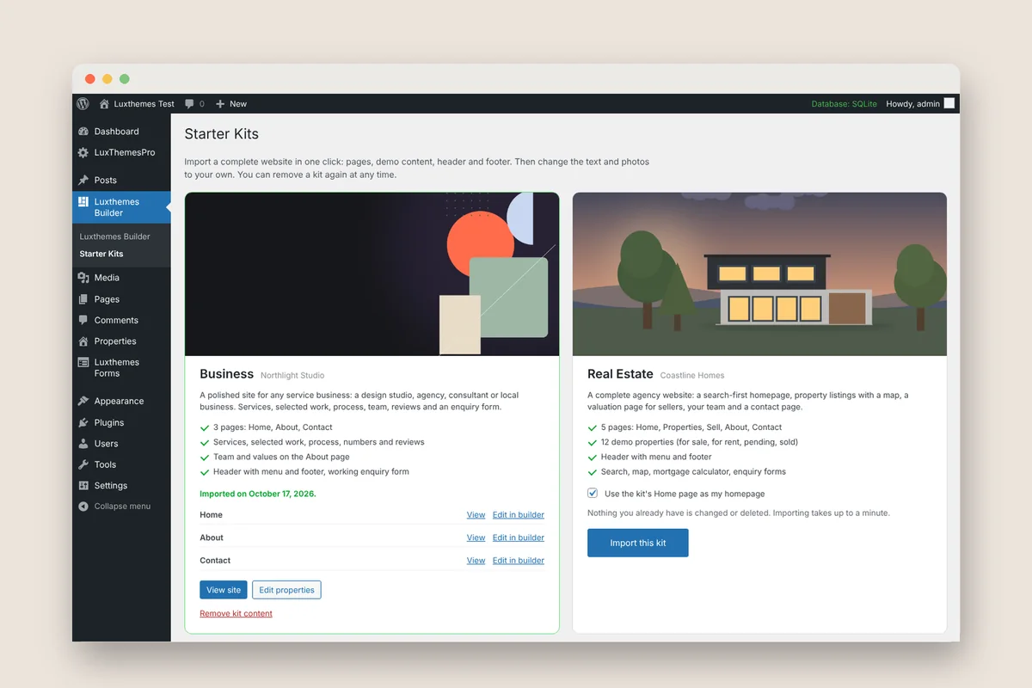Collapse the admin sidebar menu
Image resolution: width=1032 pixels, height=688 pixels.
[114, 507]
